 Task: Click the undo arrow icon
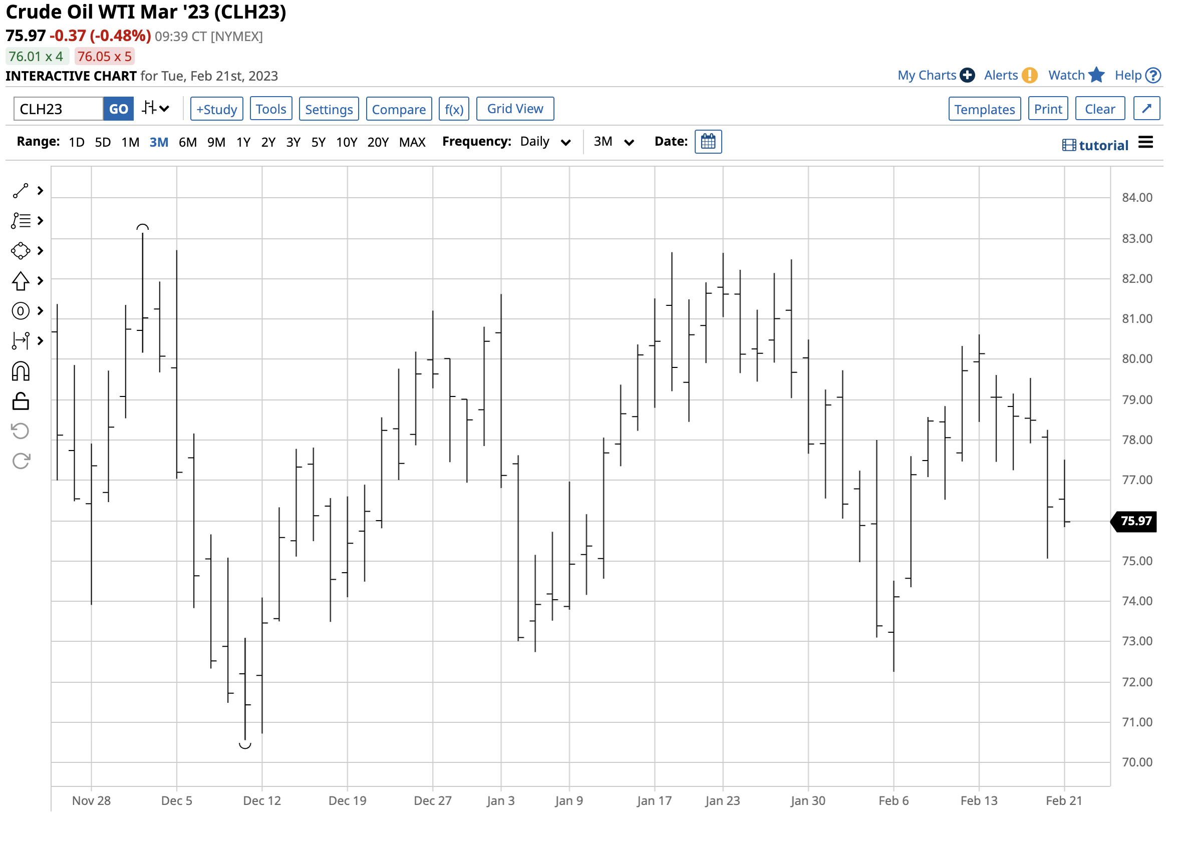(x=20, y=432)
